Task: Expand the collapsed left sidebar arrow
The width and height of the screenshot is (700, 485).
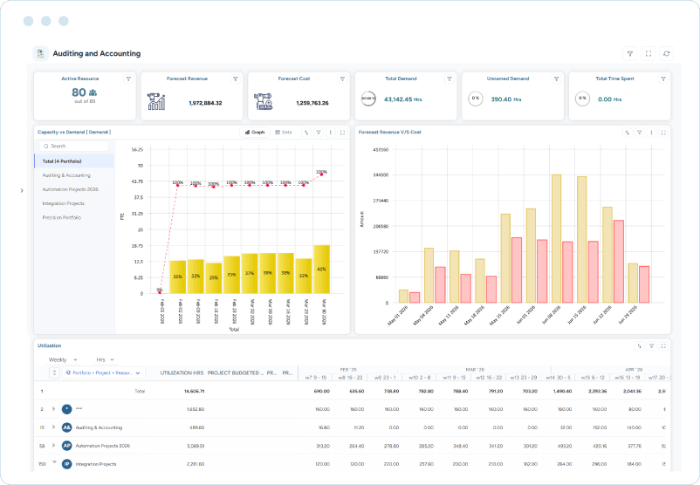Action: [22, 191]
